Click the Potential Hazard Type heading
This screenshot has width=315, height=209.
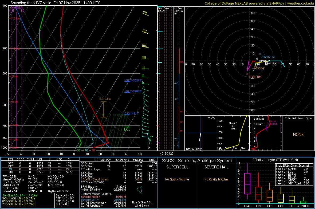click(298, 118)
